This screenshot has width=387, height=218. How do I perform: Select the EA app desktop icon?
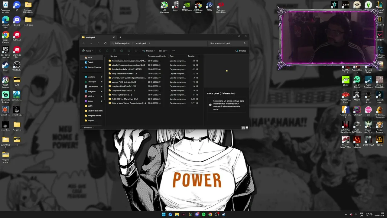(17, 6)
